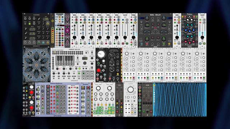Click the second envelope module's large top knob
The width and height of the screenshot is (230, 129).
coord(109,88)
